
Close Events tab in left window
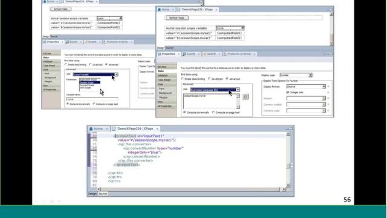(x=80, y=42)
